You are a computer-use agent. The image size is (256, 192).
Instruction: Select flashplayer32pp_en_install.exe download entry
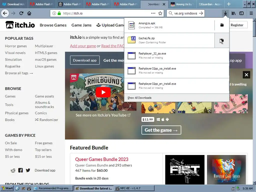pyautogui.click(x=177, y=86)
